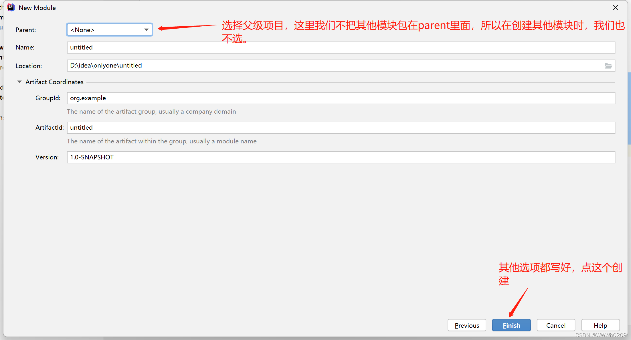Close the New Module dialog
Image resolution: width=631 pixels, height=340 pixels.
(616, 8)
